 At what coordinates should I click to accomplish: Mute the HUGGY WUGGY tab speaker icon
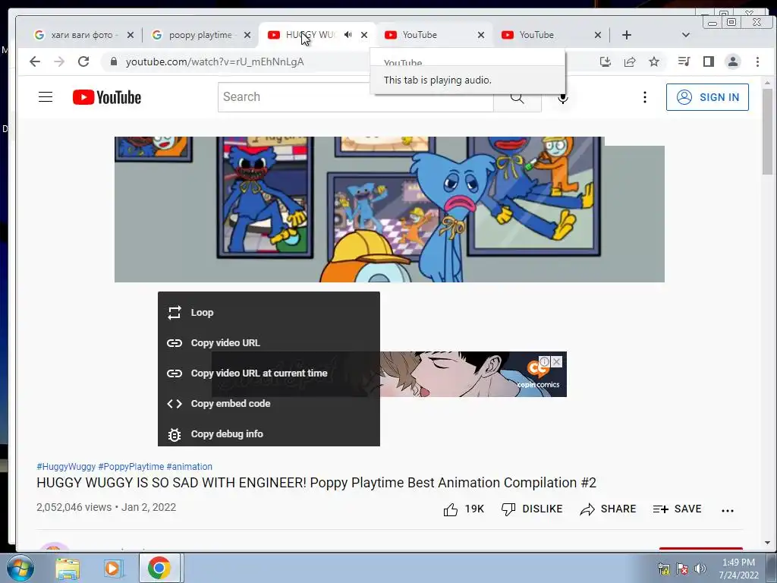tap(348, 35)
